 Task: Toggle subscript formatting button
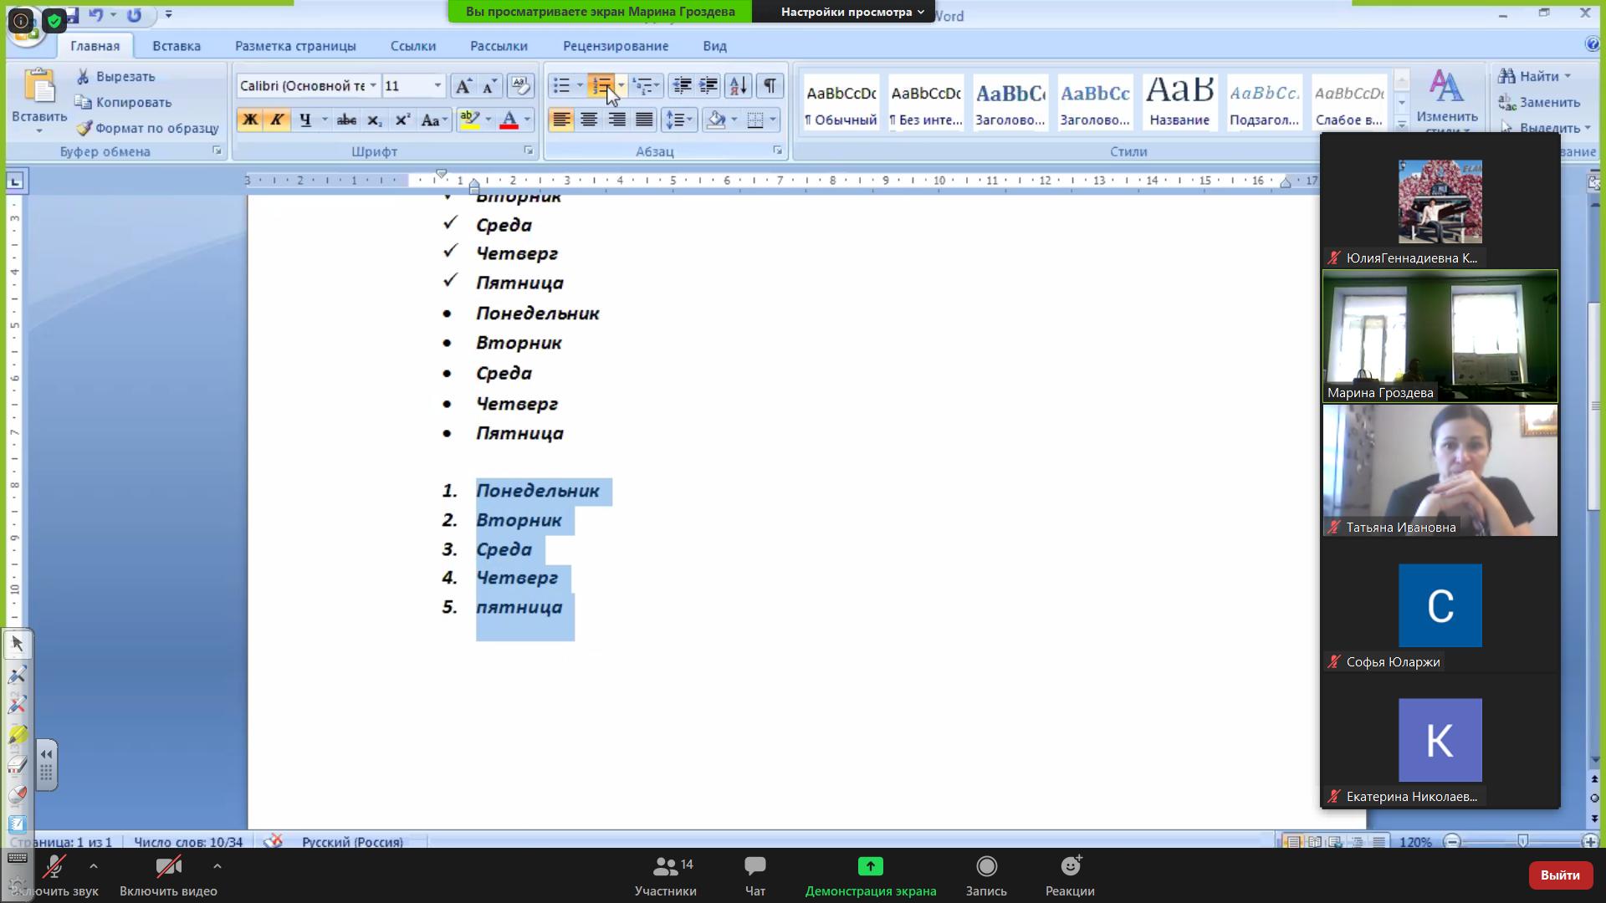point(375,120)
